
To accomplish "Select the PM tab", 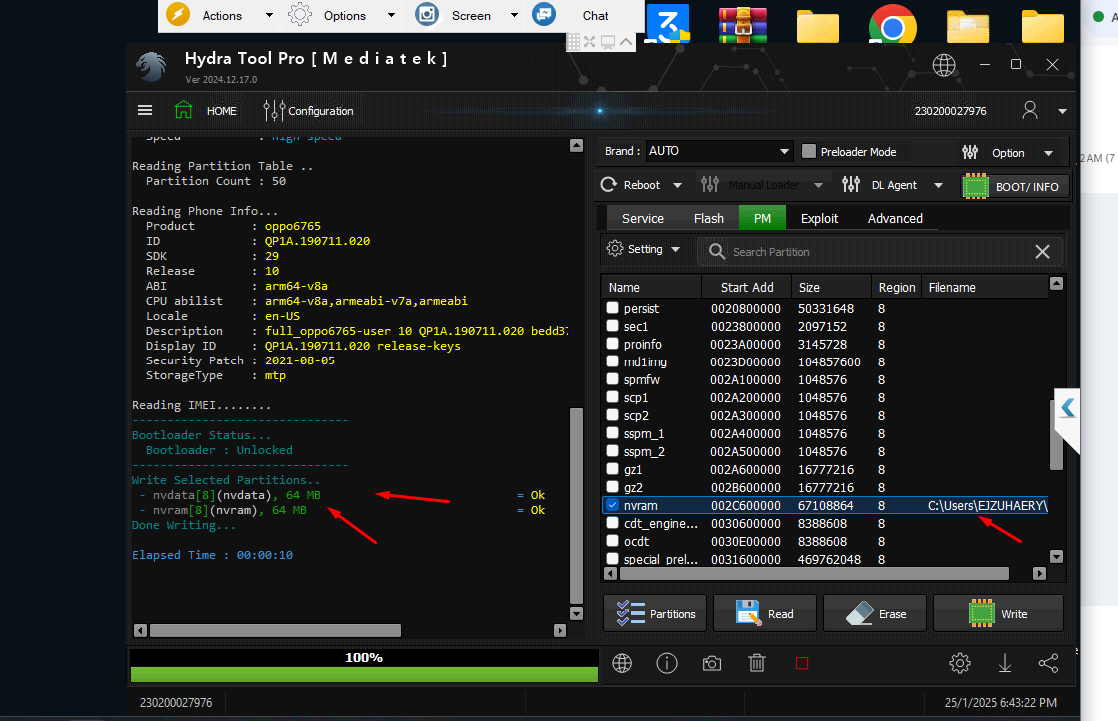I will (x=762, y=218).
